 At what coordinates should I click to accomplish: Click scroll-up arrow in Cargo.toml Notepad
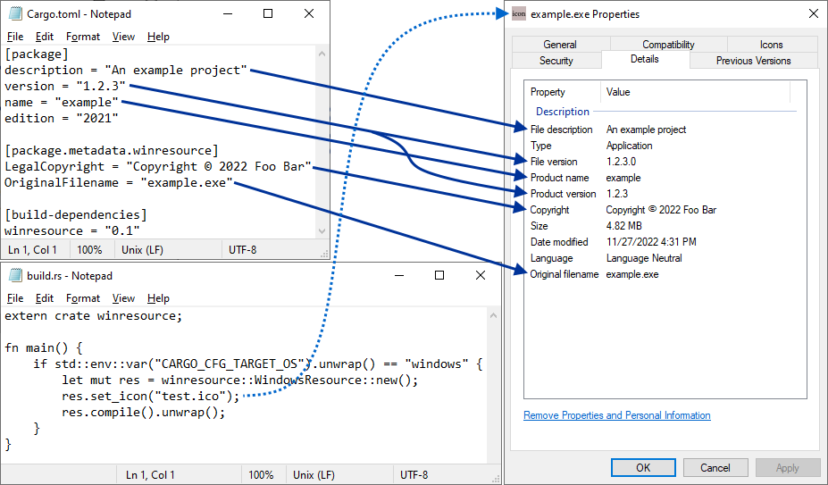[x=322, y=54]
